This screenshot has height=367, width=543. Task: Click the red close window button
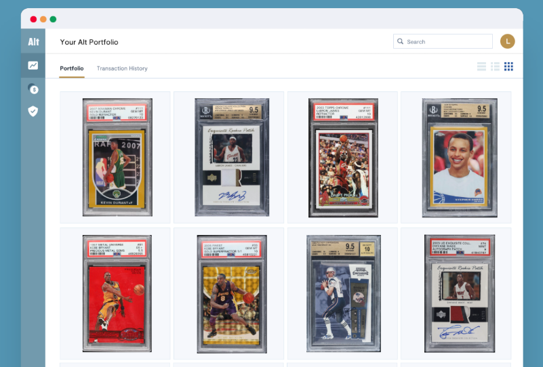tap(33, 19)
